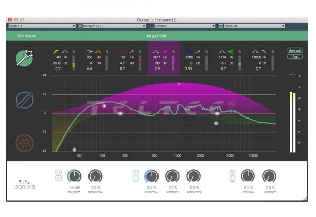Select the yellow low-cut filter shape icon
The width and height of the screenshot is (316, 217).
point(57,51)
